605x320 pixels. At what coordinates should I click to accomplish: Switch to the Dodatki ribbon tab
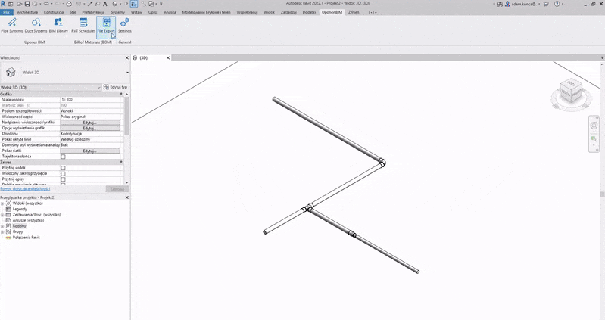click(309, 12)
